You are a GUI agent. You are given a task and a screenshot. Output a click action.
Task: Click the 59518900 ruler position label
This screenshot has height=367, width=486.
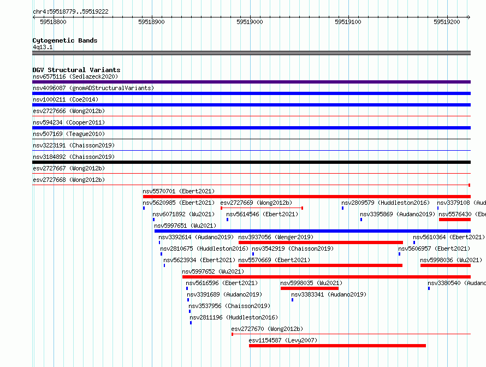tap(151, 22)
